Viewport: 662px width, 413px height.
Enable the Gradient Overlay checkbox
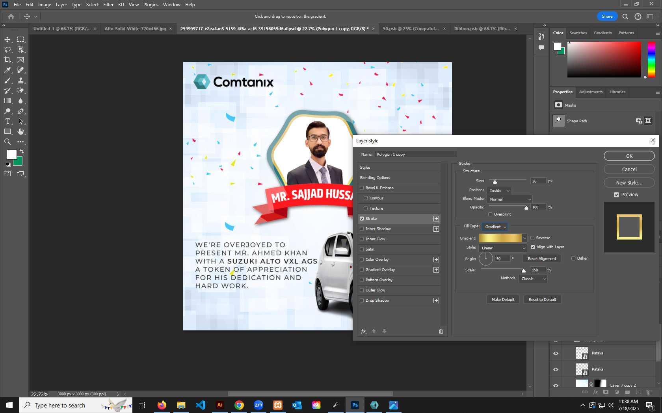(x=362, y=270)
